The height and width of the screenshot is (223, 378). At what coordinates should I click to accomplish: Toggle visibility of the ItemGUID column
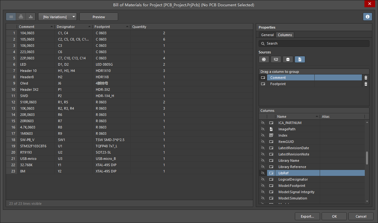[263, 142]
